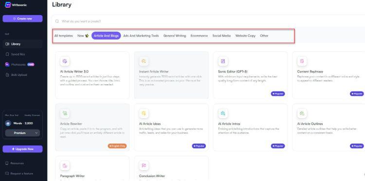365x181 pixels.
Task: Select the Article And Blogs tab
Action: [x=106, y=36]
